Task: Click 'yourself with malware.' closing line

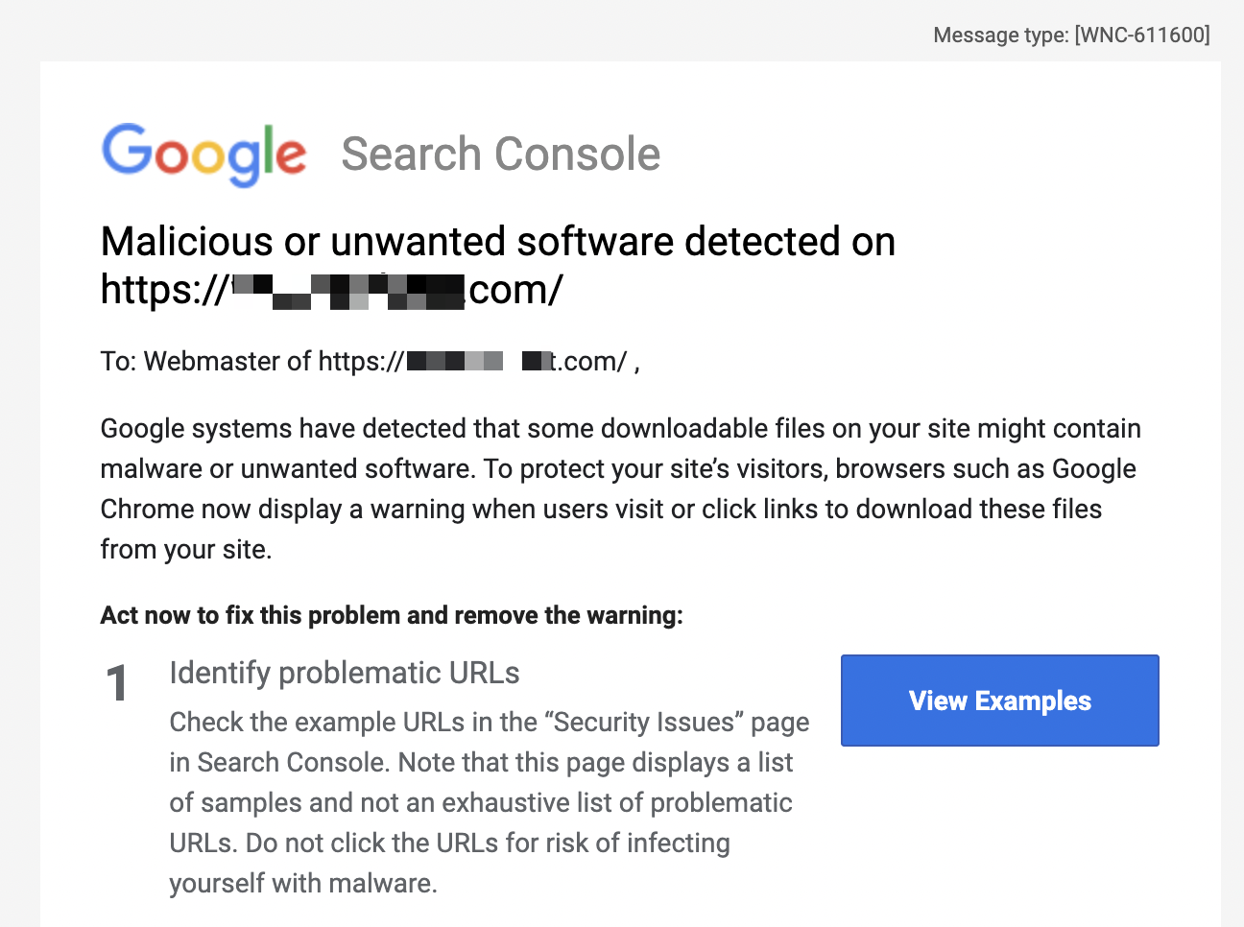Action: pos(303,883)
